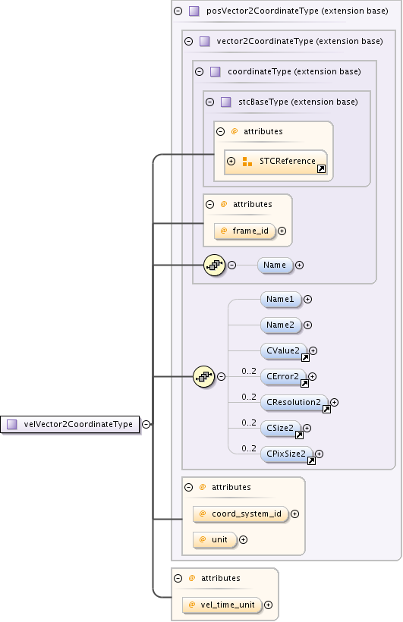
Task: Click the 'stcBaseType (extension base)' label
Action: 298,102
